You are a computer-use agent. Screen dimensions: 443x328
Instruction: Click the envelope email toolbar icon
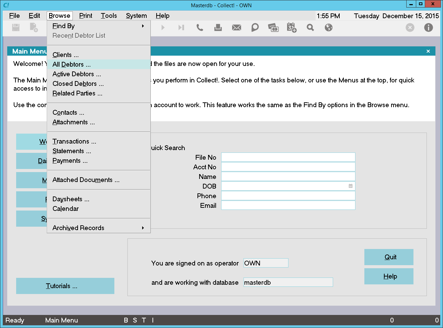click(236, 27)
